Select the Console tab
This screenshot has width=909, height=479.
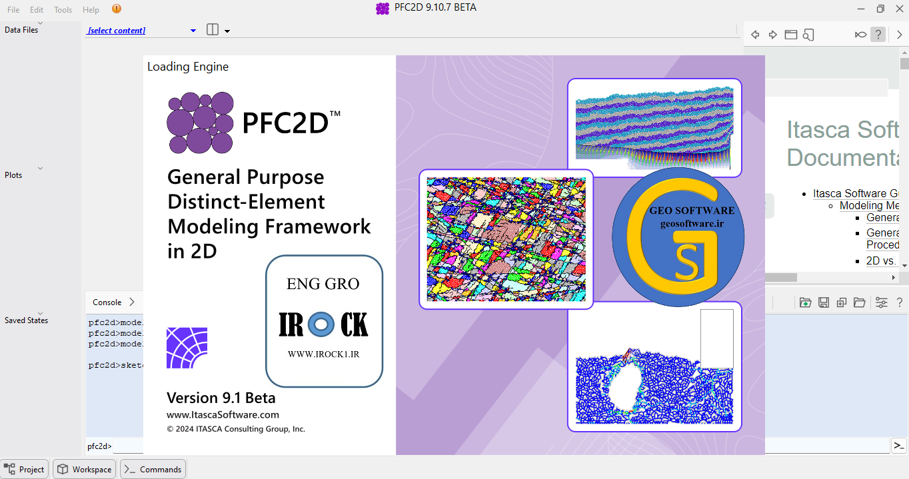click(107, 302)
